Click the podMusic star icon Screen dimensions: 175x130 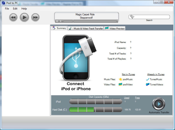coord(120,79)
